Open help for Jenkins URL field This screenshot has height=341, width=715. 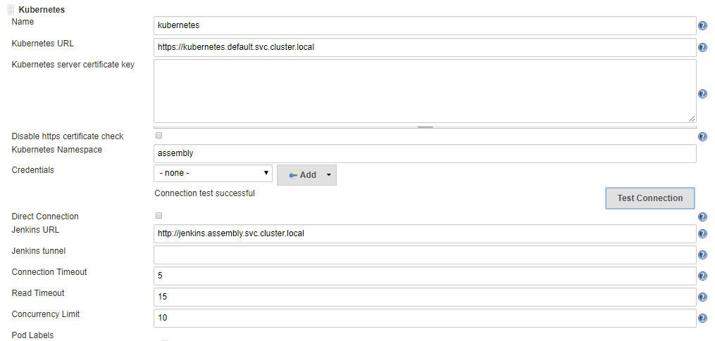coord(702,234)
